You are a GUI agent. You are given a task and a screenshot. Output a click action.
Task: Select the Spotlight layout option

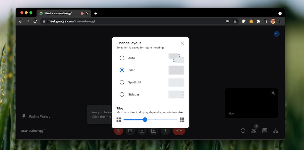122,82
